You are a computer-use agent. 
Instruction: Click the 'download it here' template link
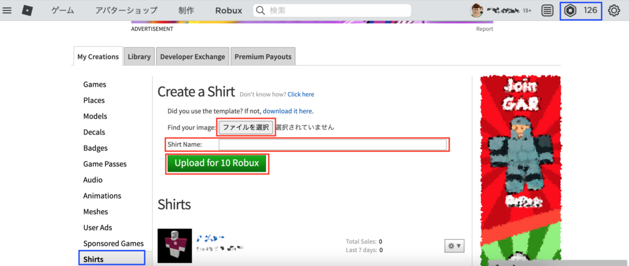pos(287,111)
